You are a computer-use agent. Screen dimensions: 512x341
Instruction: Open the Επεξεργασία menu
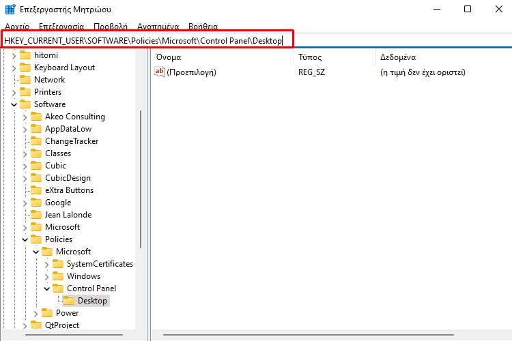pyautogui.click(x=61, y=27)
